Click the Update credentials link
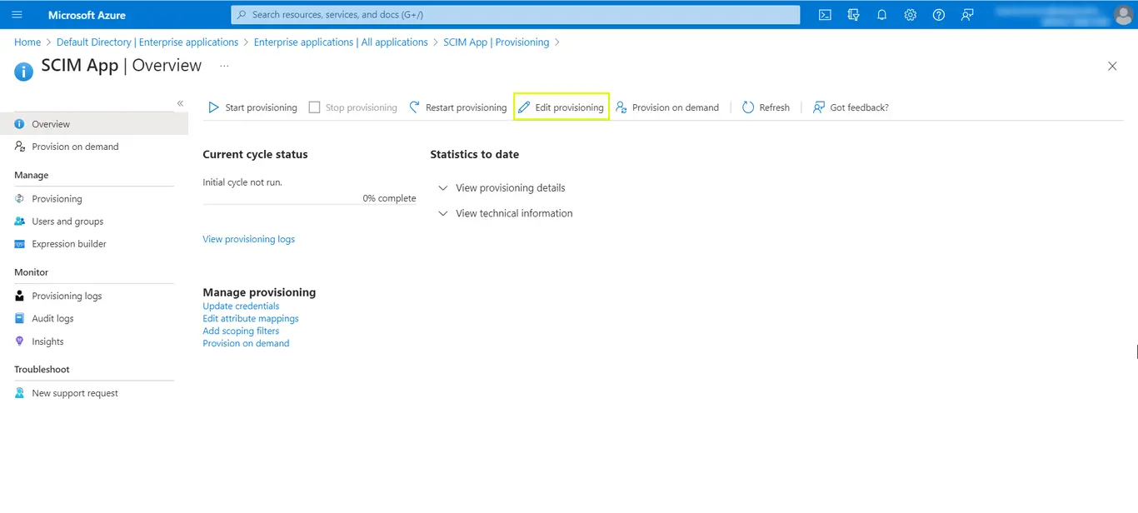 [241, 306]
